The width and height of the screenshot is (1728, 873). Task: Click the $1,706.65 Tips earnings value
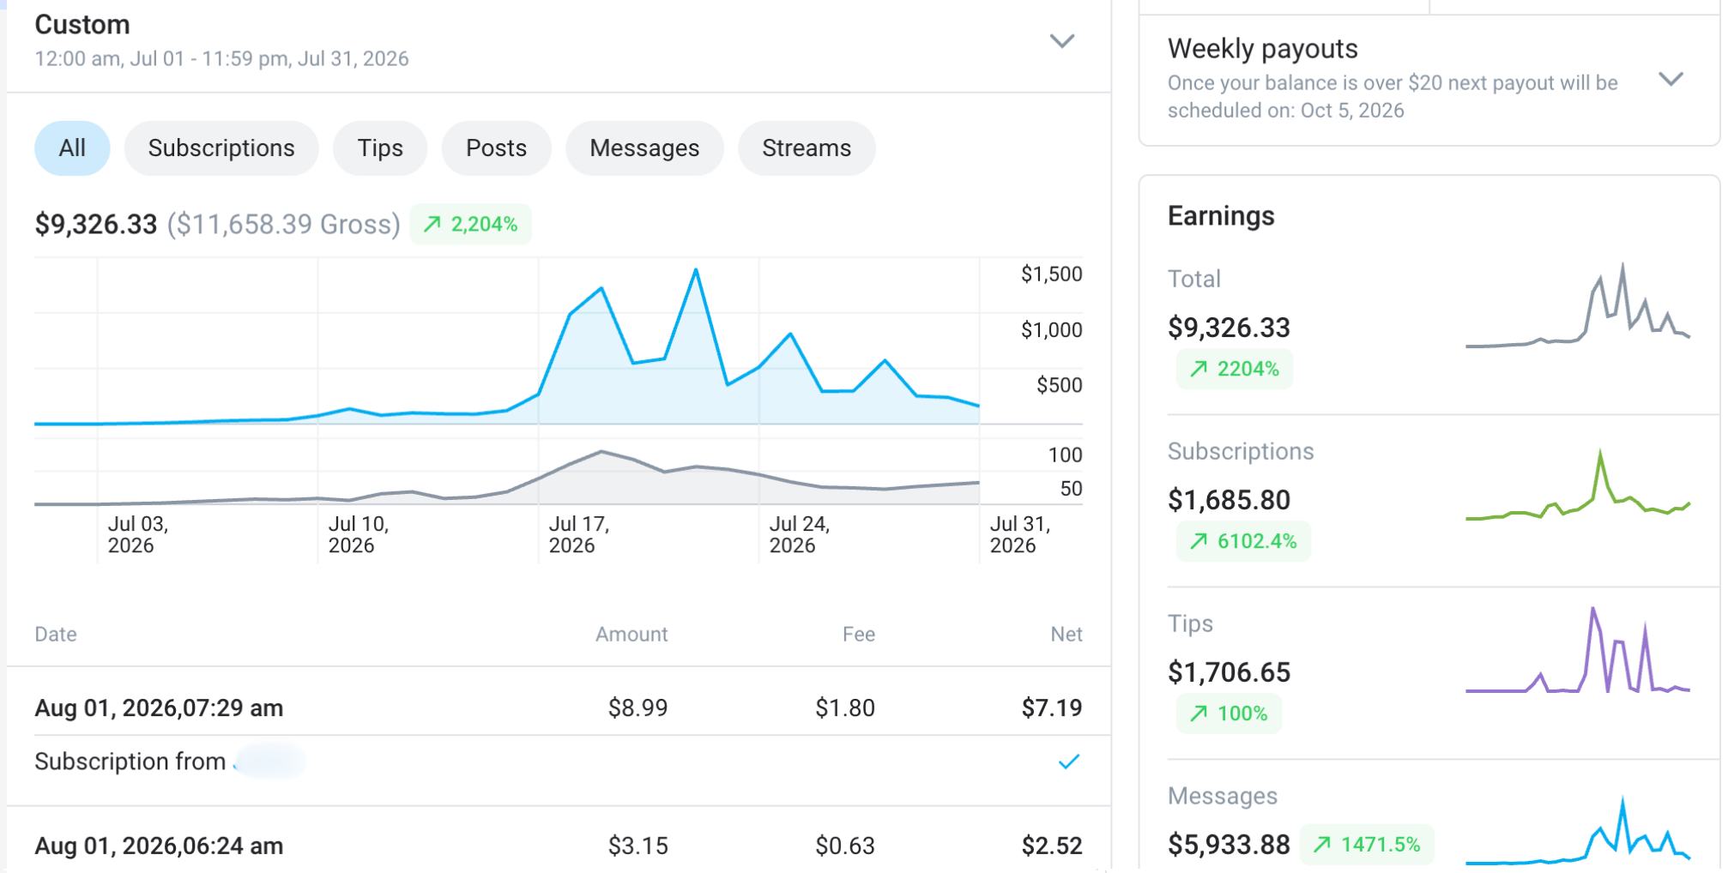(1229, 672)
